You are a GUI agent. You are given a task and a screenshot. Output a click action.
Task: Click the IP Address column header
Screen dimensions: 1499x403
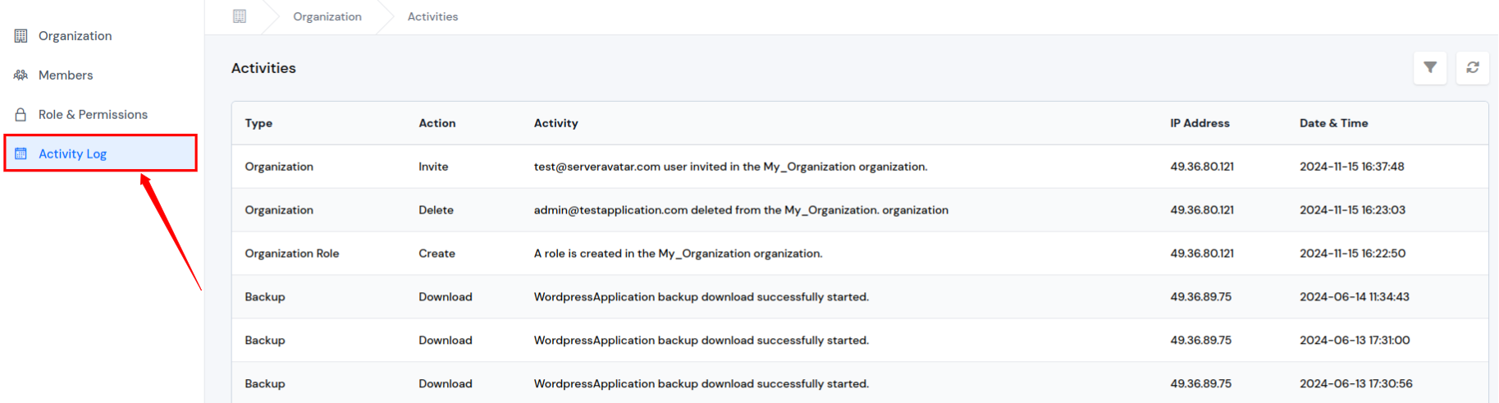pyautogui.click(x=1200, y=123)
